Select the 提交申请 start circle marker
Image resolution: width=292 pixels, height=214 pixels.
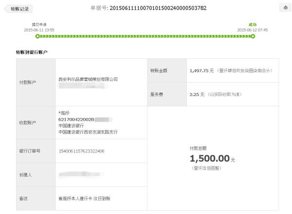(37, 36)
